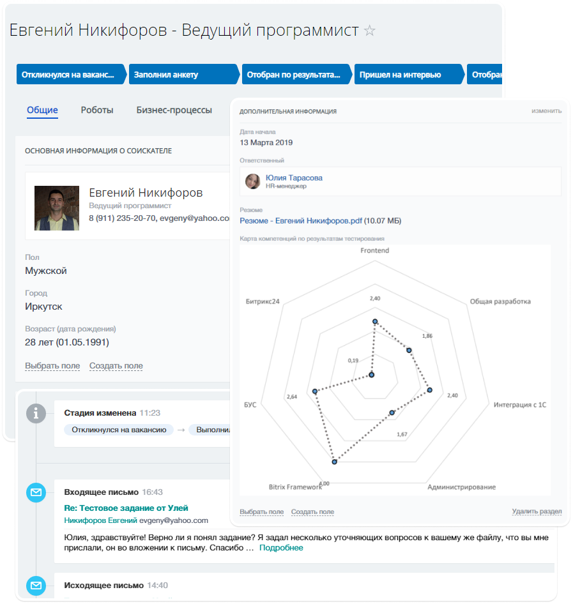Open Re: Тестовое задание от Улей email
The image size is (573, 613).
click(x=126, y=508)
